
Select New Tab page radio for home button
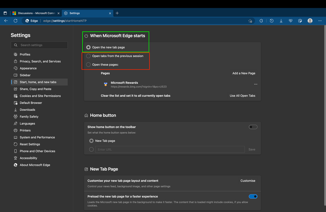pos(91,141)
